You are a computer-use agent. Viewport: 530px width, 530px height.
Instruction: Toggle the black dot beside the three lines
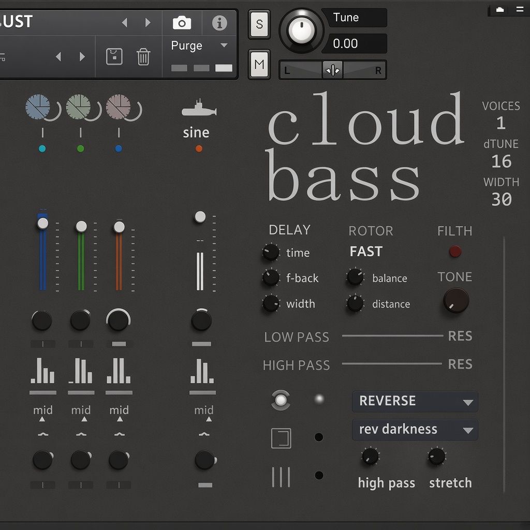(319, 476)
